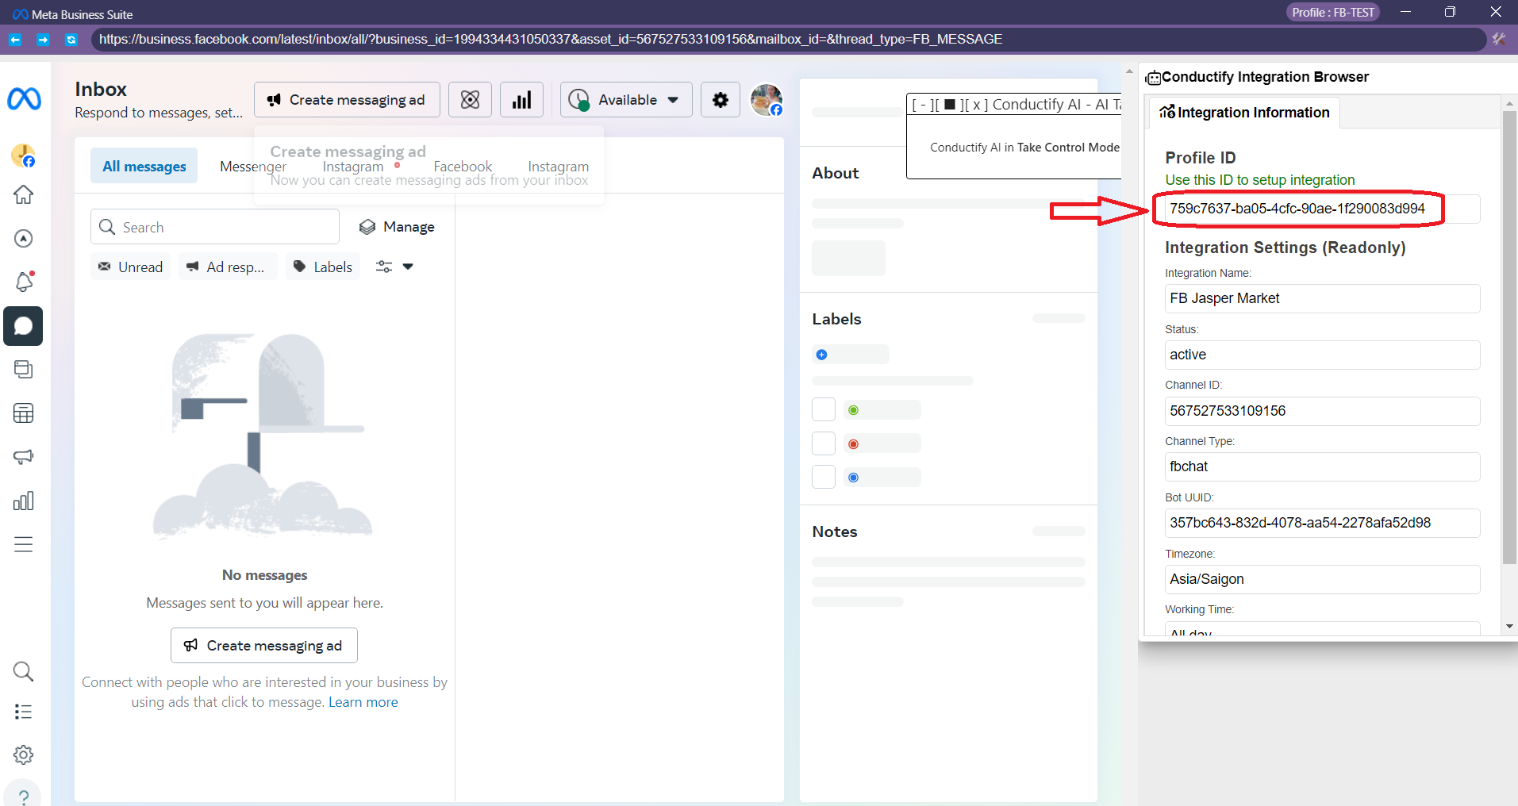Viewport: 1518px width, 806px height.
Task: Reload page using browser refresh icon
Action: (x=71, y=40)
